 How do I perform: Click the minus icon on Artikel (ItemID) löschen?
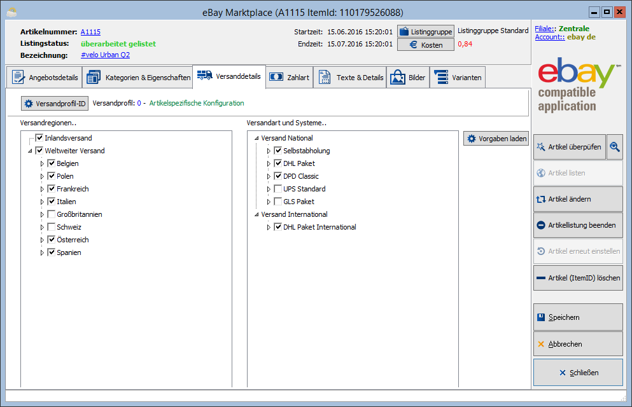tap(541, 278)
